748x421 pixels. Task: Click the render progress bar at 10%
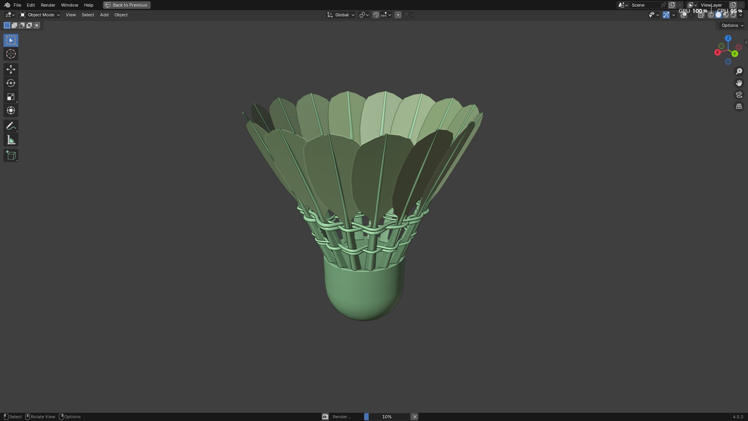tap(387, 417)
